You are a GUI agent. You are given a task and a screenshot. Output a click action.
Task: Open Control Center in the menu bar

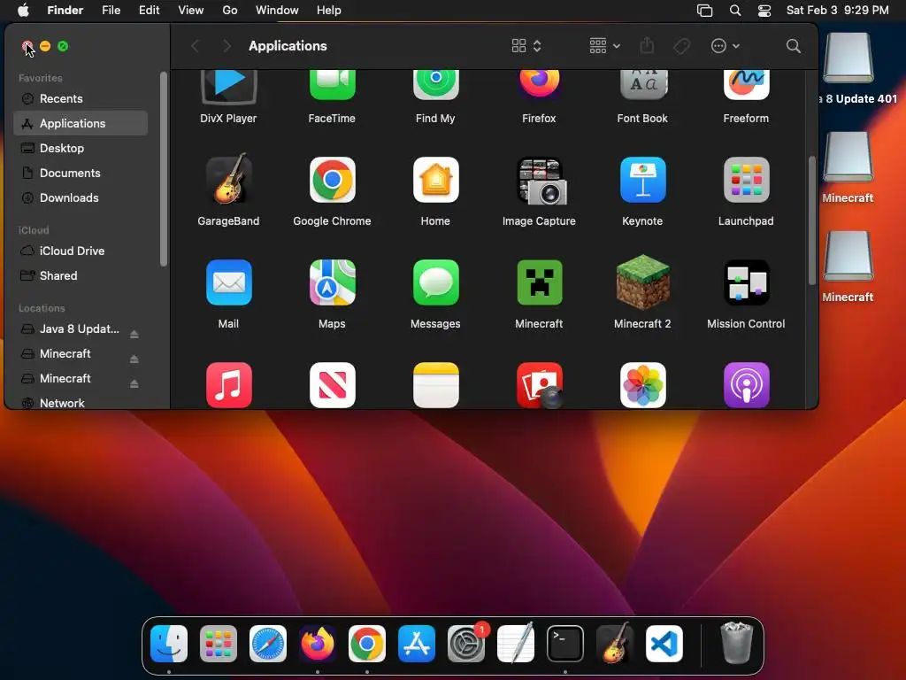764,11
